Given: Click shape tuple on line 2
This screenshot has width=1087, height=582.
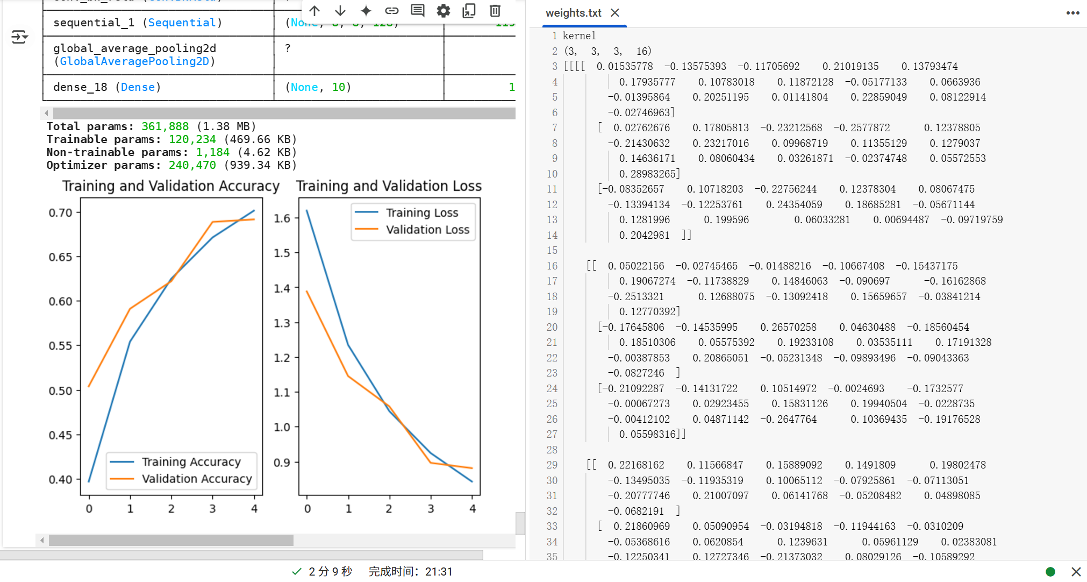Looking at the screenshot, I should tap(607, 51).
